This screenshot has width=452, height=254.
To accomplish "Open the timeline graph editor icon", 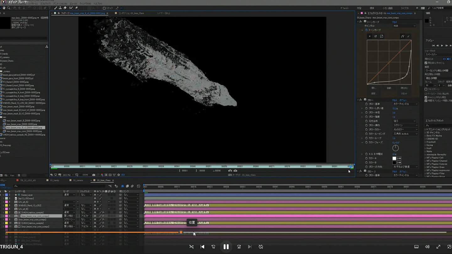I will (138, 186).
